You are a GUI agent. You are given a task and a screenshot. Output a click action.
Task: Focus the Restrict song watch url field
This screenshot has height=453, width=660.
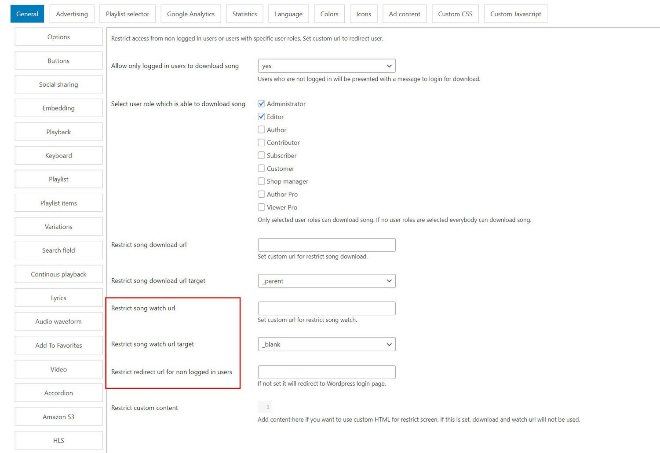[327, 309]
